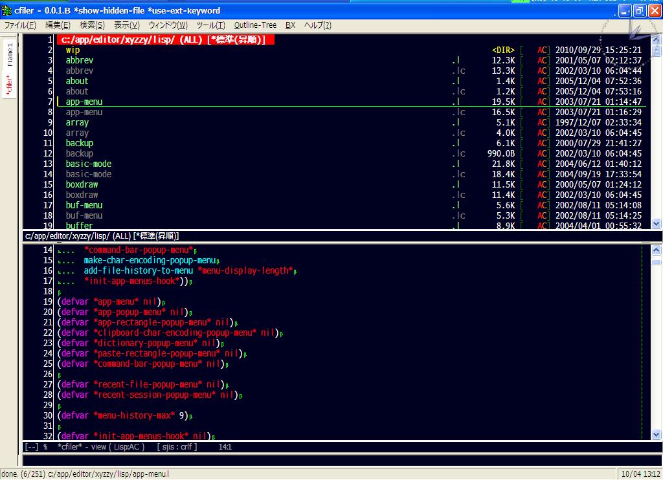Open the BX menu
The width and height of the screenshot is (663, 480).
tap(291, 25)
